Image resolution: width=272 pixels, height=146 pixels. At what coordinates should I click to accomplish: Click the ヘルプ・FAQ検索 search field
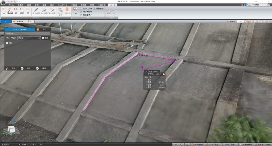click(x=256, y=5)
